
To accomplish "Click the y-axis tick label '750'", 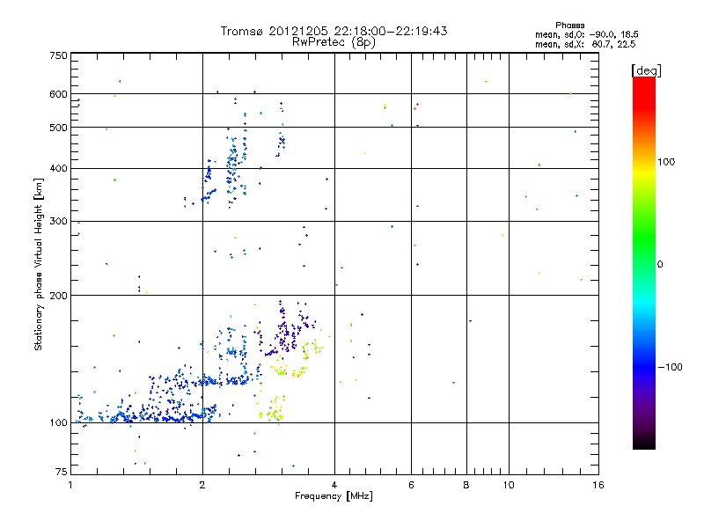I will [58, 55].
